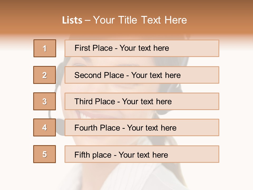This screenshot has width=253, height=190.
Task: Click the Third Place text bar
Action: [x=142, y=101]
